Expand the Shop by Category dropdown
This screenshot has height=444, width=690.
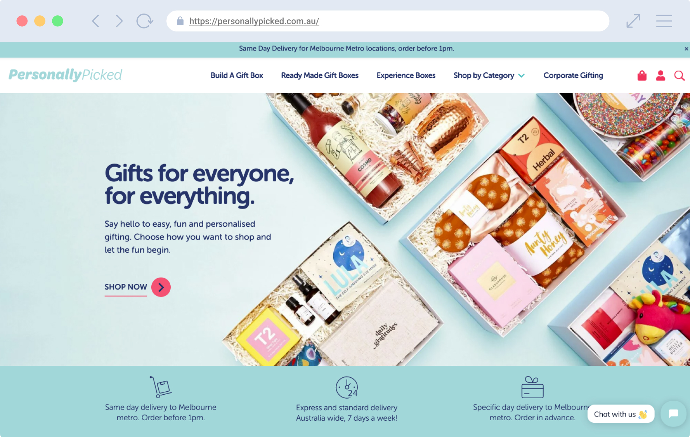pyautogui.click(x=489, y=75)
